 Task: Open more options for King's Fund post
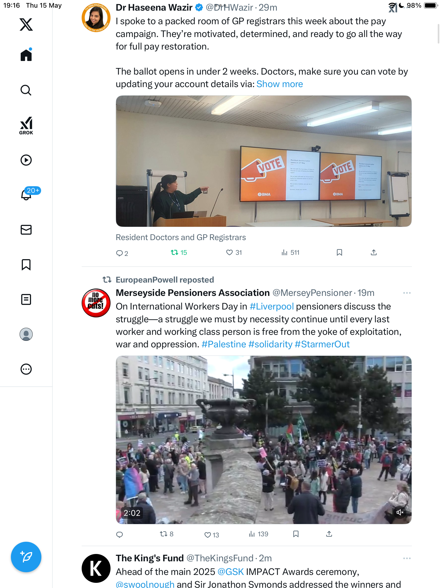[x=407, y=558]
